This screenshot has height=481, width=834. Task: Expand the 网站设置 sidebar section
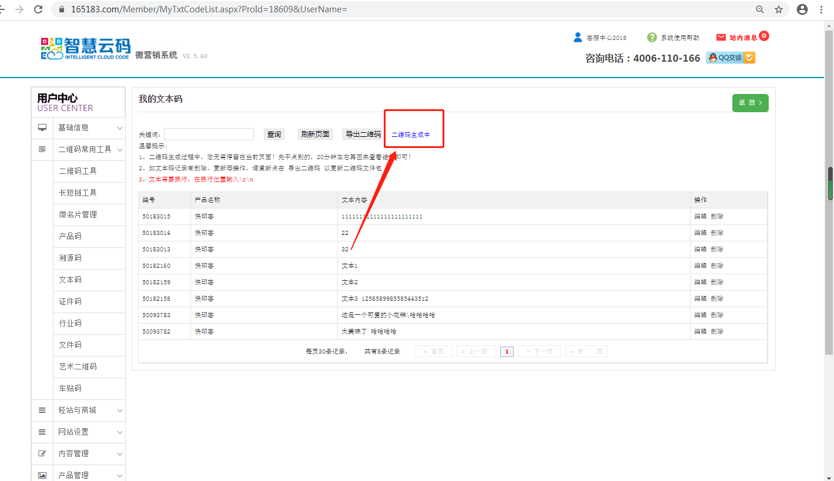click(120, 432)
